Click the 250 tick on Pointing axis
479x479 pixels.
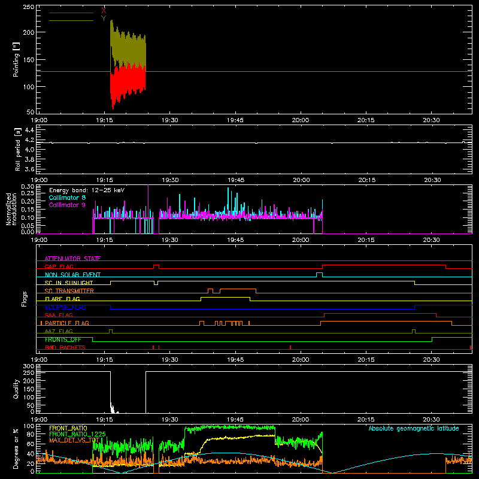click(28, 7)
